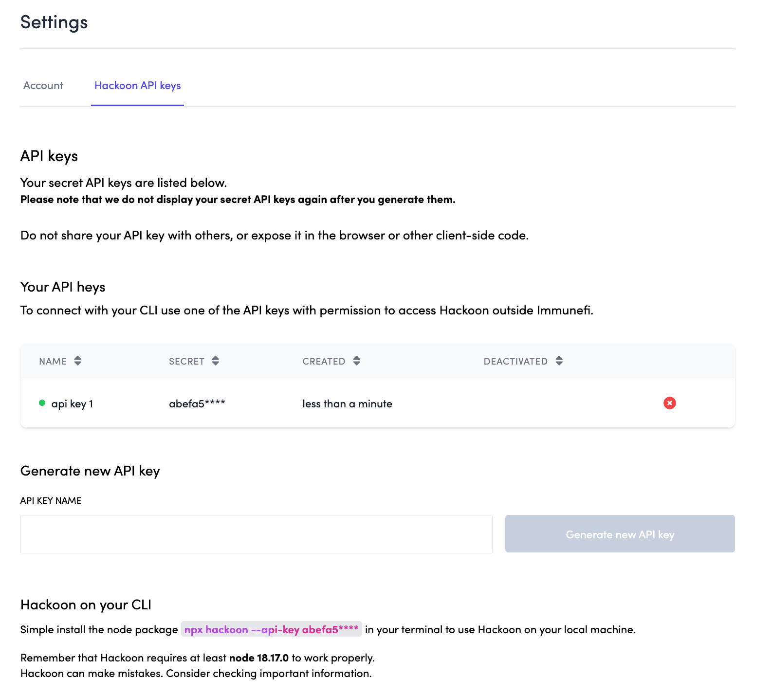Click the CREATED column header label
Image resolution: width=772 pixels, height=696 pixels.
point(324,361)
